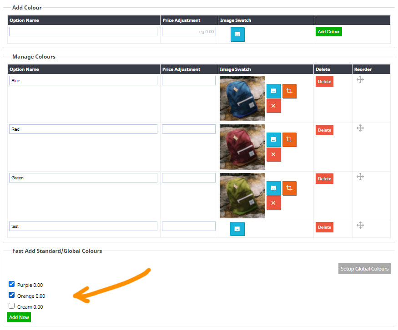Image resolution: width=398 pixels, height=330 pixels.
Task: Remove the Green swatch image
Action: pos(273,203)
